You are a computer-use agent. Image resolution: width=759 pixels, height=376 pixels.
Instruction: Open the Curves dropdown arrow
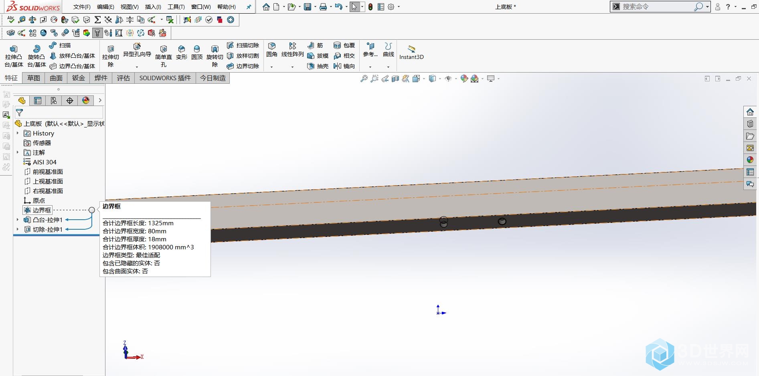point(388,67)
